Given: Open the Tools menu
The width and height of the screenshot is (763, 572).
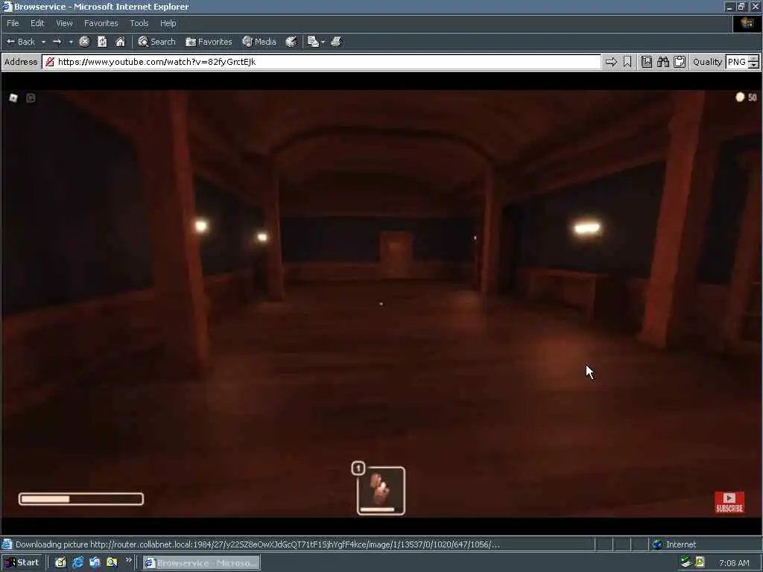Looking at the screenshot, I should pyautogui.click(x=139, y=23).
